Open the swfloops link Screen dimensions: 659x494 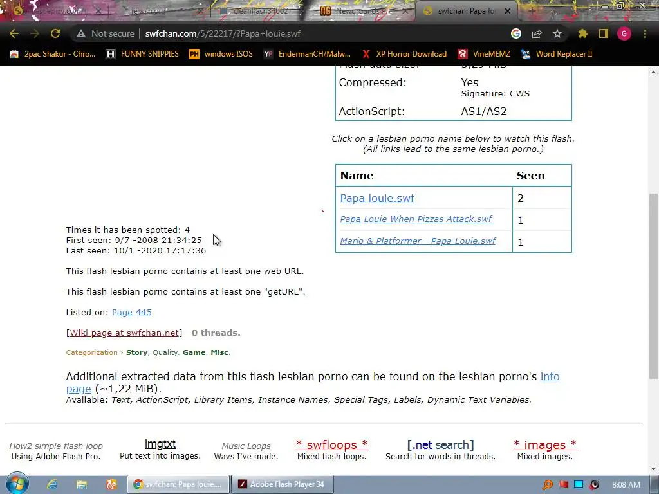[331, 445]
